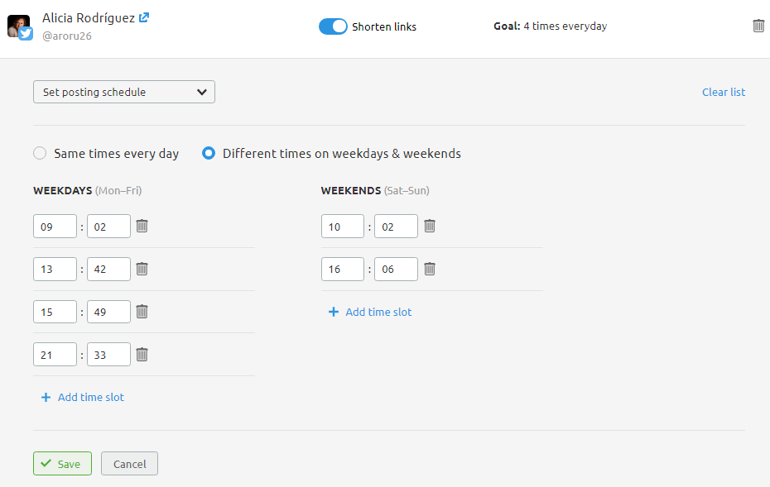The height and width of the screenshot is (487, 770).
Task: Select "Different times on weekdays & weekends"
Action: [209, 153]
